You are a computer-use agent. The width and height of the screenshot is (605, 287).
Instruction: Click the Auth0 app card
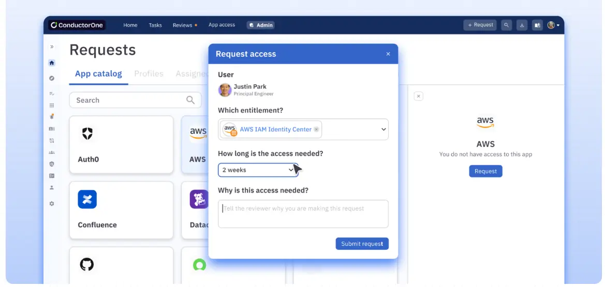tap(121, 145)
